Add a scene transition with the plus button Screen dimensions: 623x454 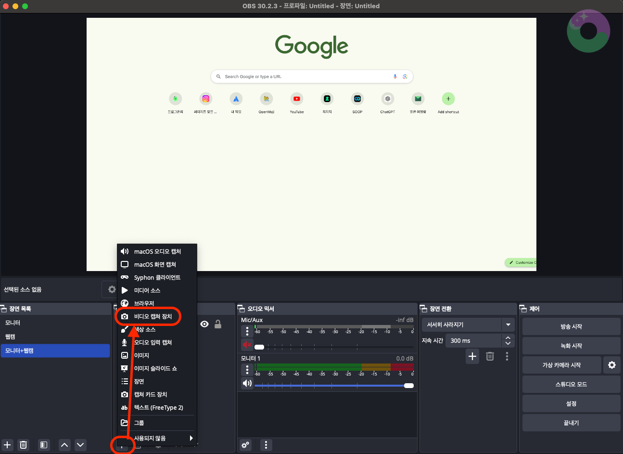(472, 356)
